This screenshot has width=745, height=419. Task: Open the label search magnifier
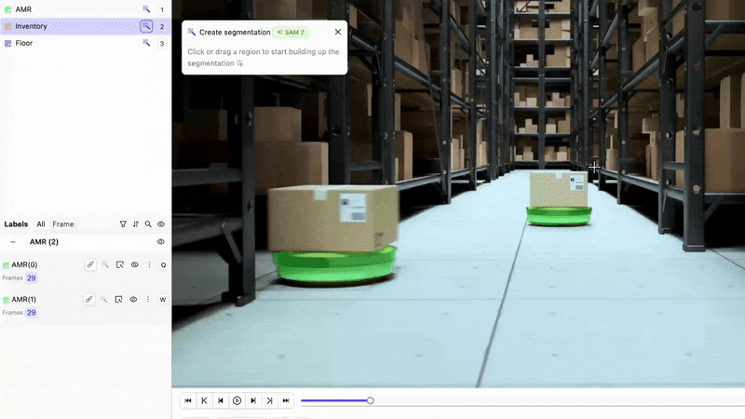[x=148, y=224]
